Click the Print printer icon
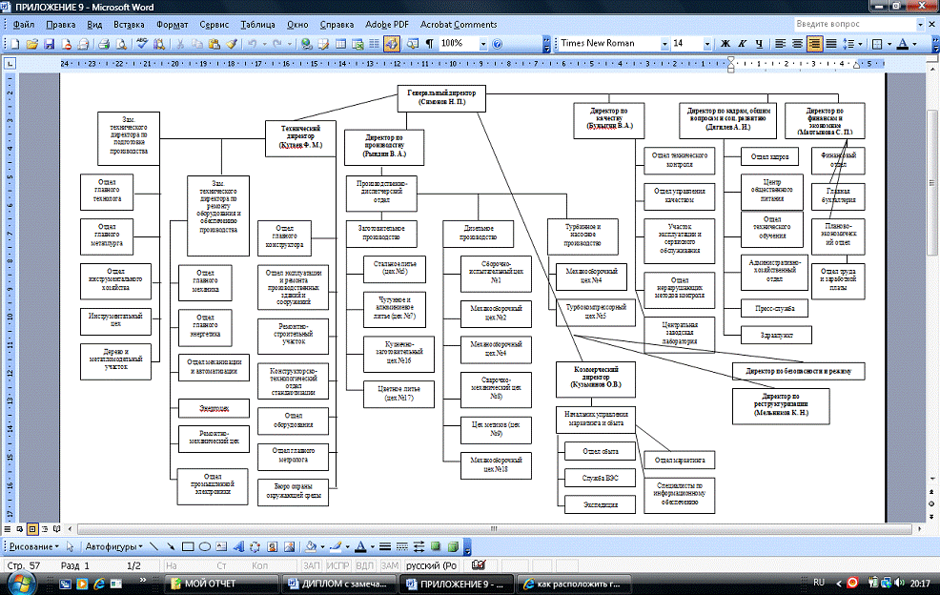Screen dimensions: 940x595 [104, 44]
